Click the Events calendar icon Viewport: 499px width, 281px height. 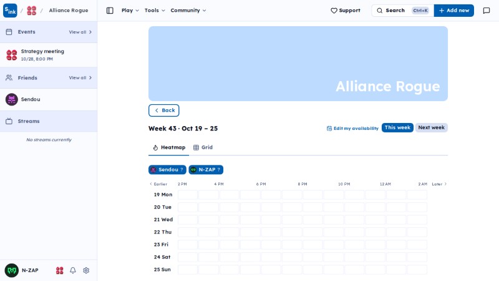coord(9,32)
